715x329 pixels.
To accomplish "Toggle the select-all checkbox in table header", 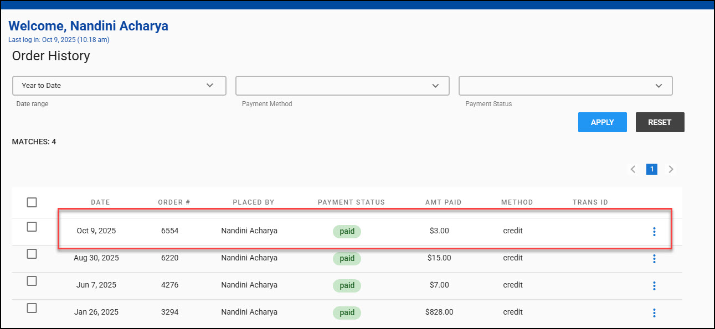I will point(32,202).
